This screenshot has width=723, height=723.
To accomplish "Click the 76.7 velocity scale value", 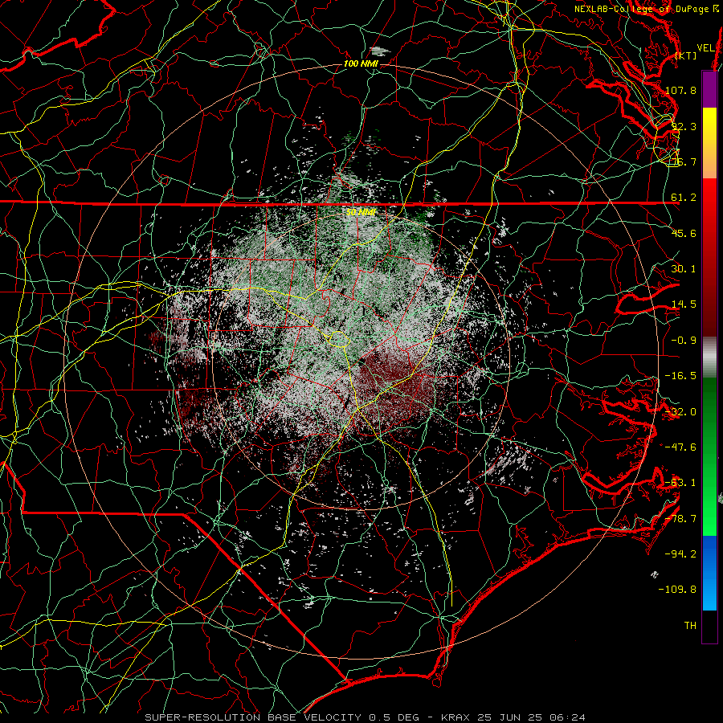I will coord(684,161).
